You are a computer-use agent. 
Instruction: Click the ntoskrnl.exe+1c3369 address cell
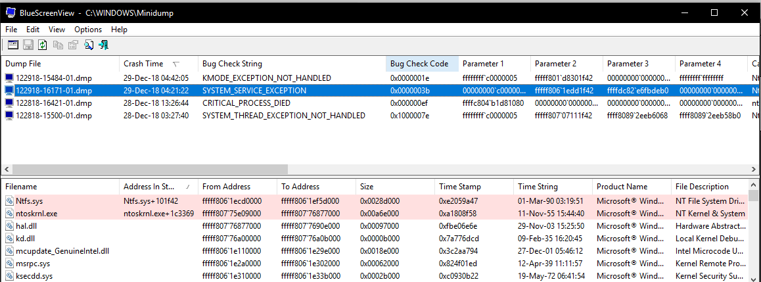tap(158, 213)
